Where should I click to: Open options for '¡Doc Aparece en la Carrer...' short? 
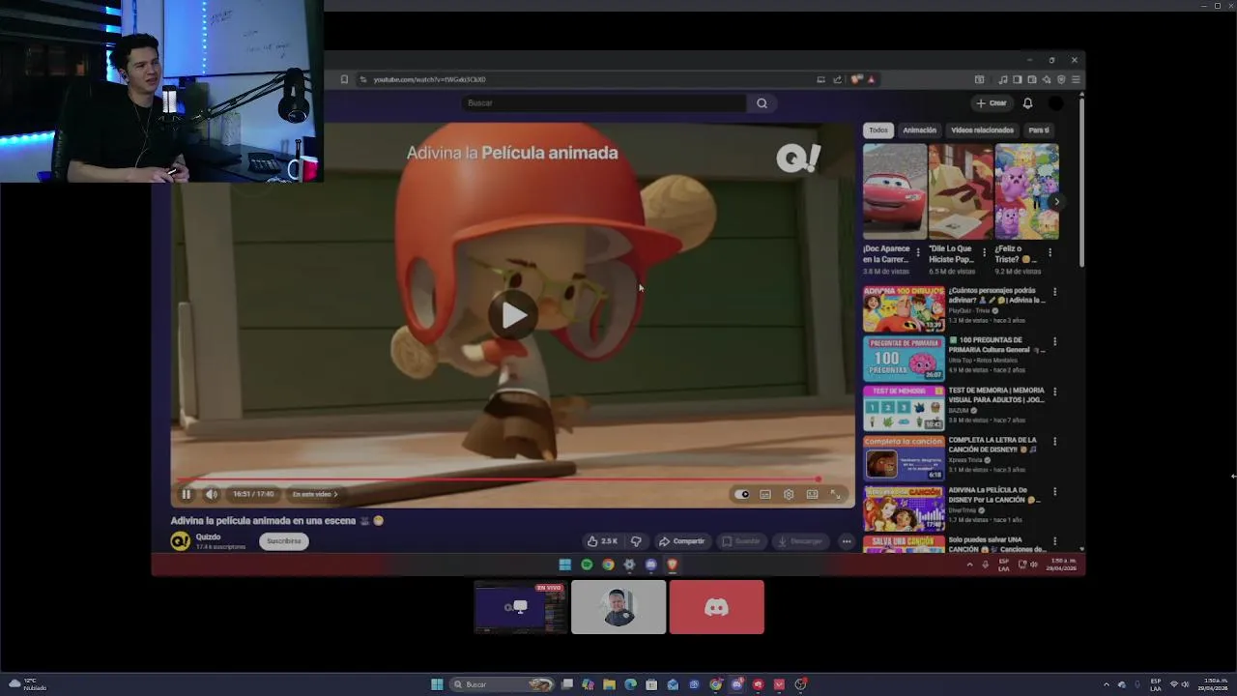point(918,252)
